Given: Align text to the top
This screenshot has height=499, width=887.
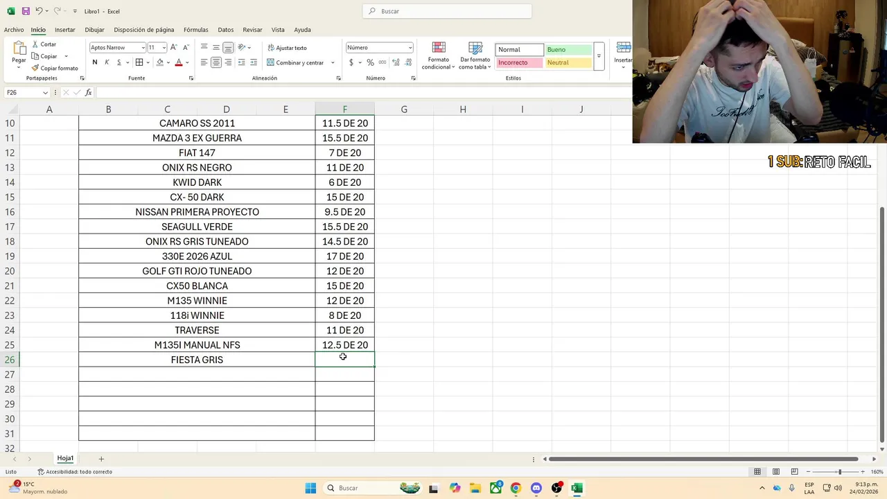Looking at the screenshot, I should [x=204, y=47].
